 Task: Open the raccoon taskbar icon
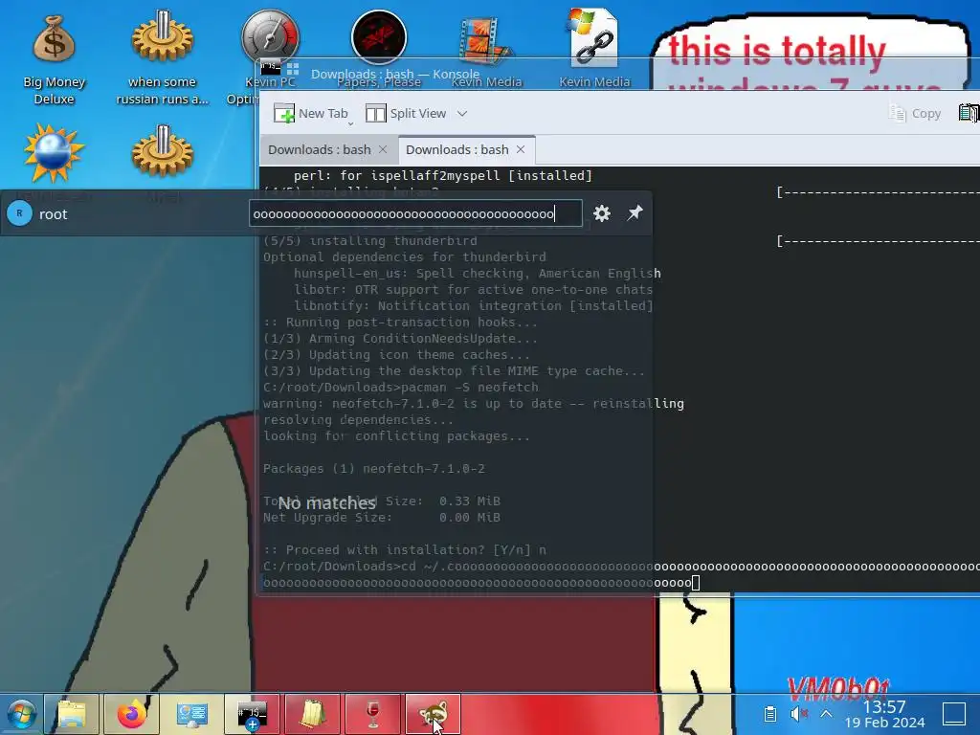pos(433,714)
